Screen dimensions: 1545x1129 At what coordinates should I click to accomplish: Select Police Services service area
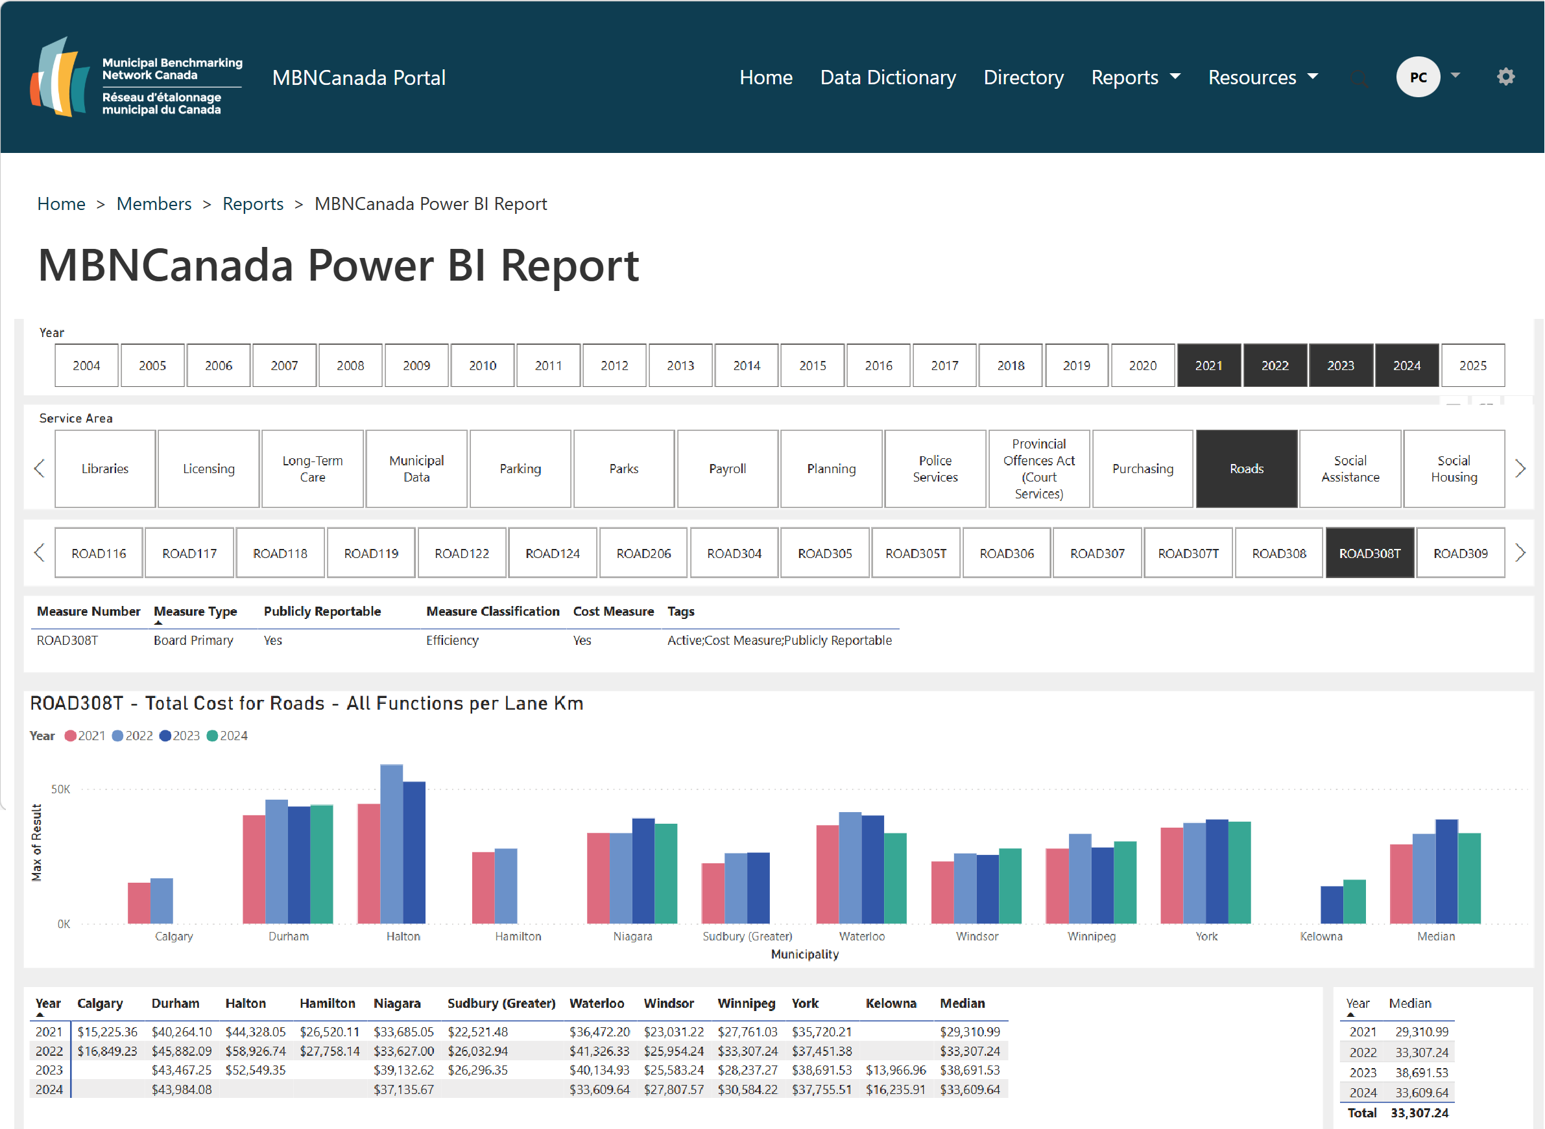point(935,469)
